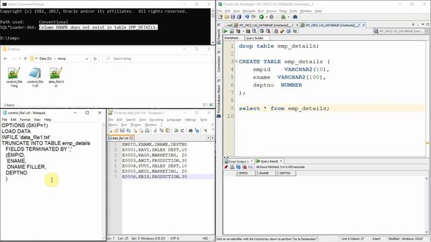Click the SQL link in Query Result toolbar

coord(251,167)
